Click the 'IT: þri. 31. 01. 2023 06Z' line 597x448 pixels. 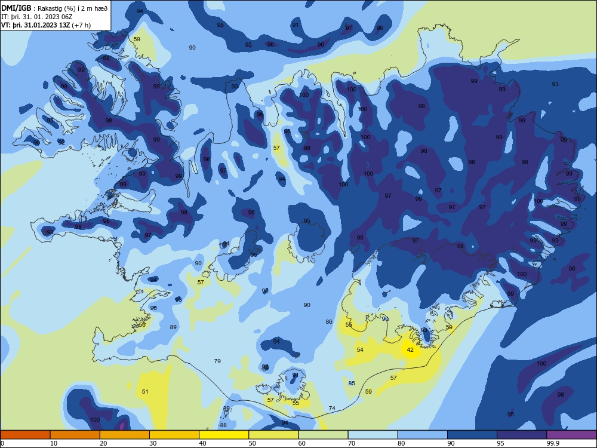[x=36, y=17]
